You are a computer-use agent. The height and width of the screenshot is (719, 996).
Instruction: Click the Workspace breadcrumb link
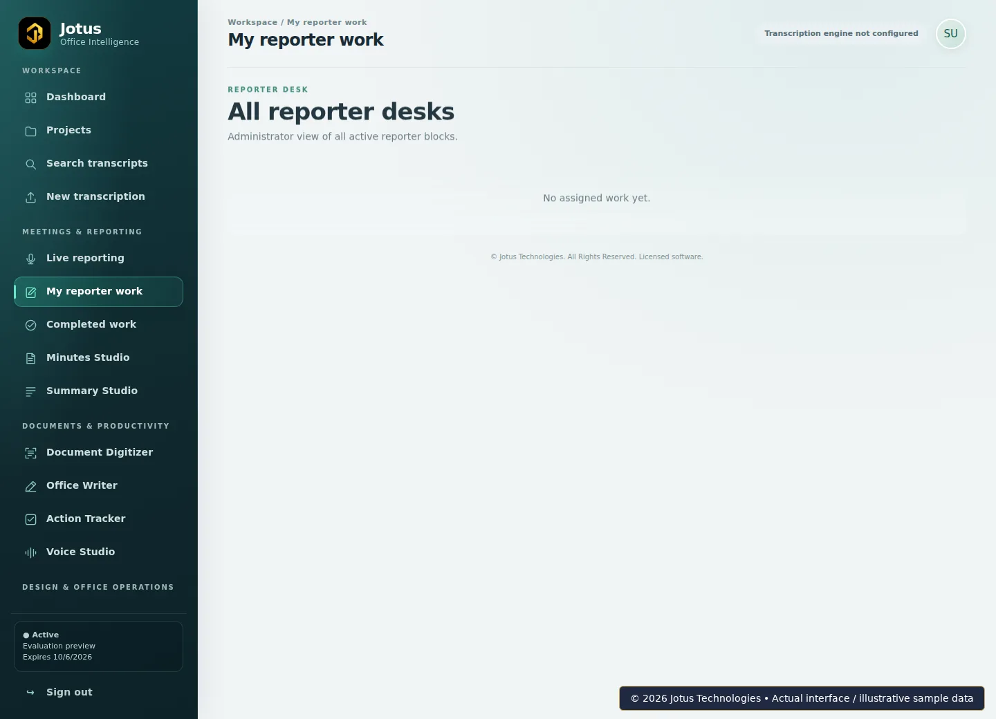pyautogui.click(x=252, y=22)
